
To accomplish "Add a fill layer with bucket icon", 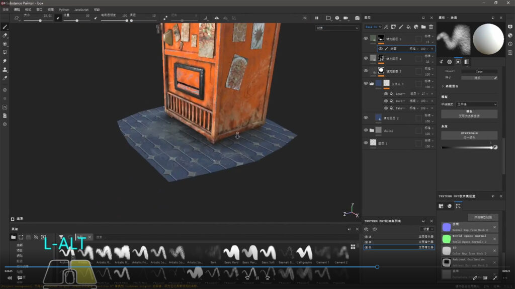I will pos(409,27).
